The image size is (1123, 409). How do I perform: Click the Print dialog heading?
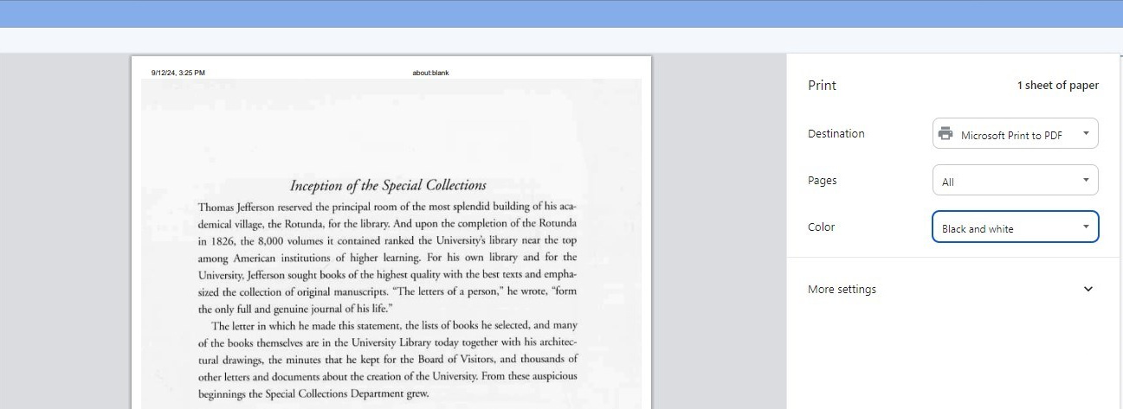[822, 86]
